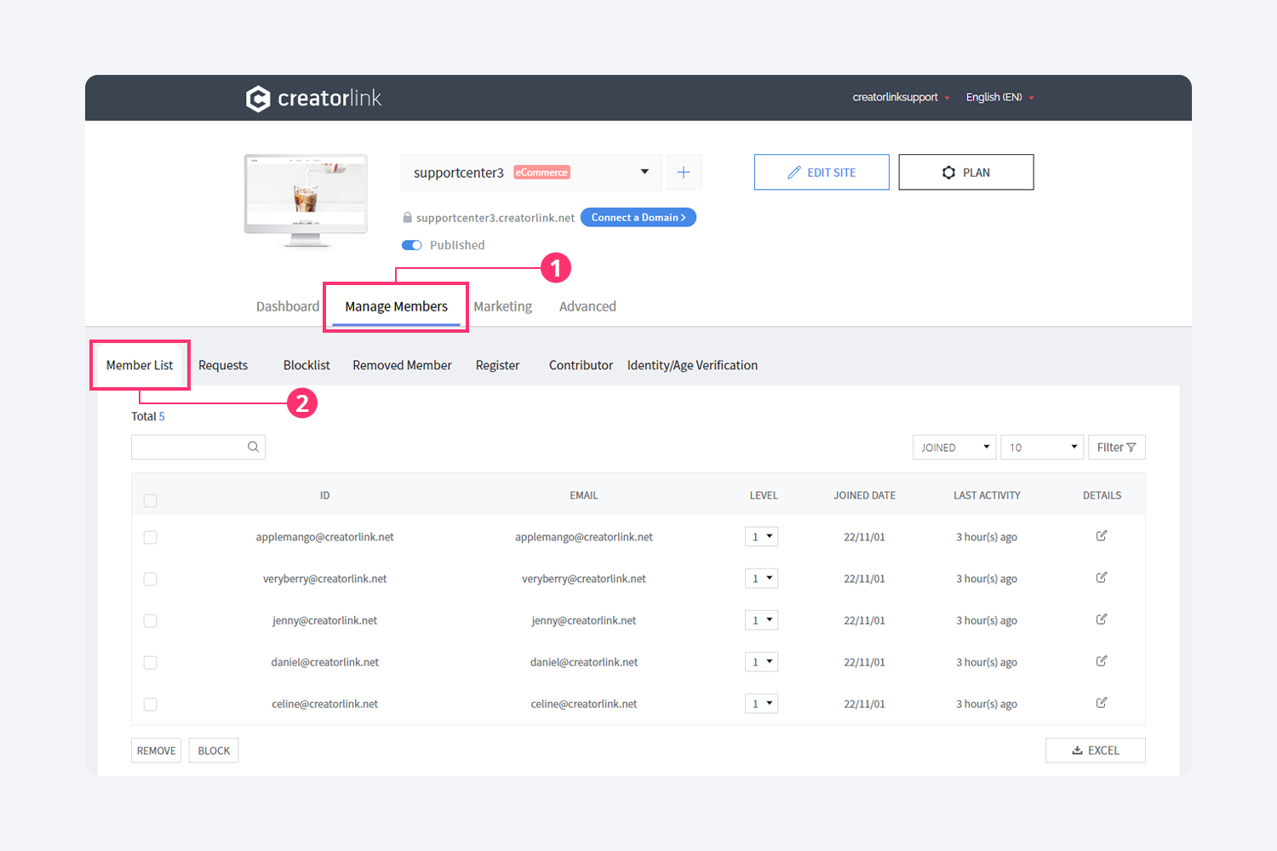
Task: Change level dropdown for daniel@creatorlink.net
Action: pyautogui.click(x=762, y=662)
